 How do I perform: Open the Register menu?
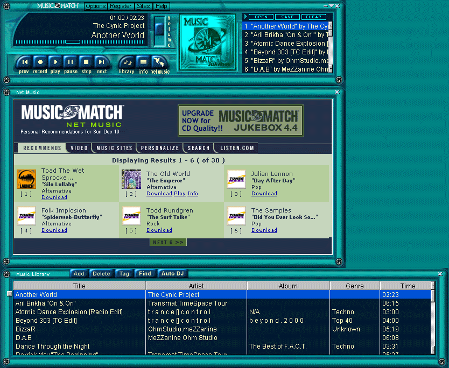tap(121, 6)
